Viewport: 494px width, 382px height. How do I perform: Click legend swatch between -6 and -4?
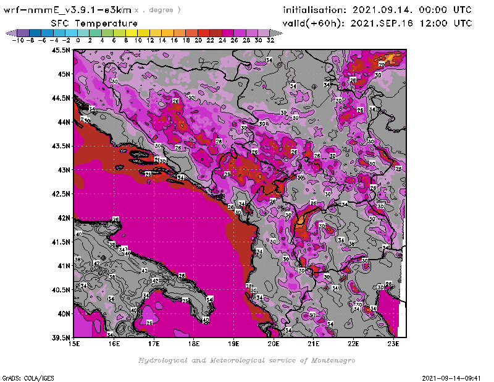[x=48, y=33]
